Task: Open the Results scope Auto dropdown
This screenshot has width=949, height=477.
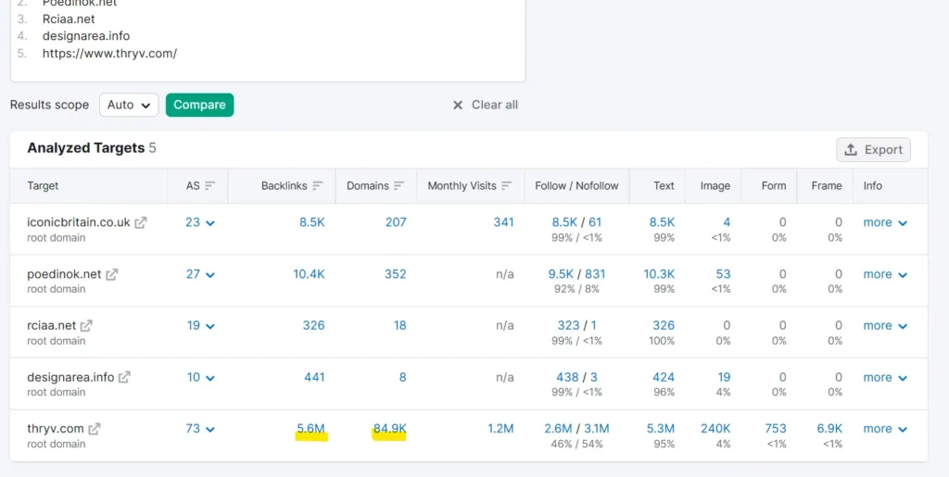Action: (x=129, y=105)
